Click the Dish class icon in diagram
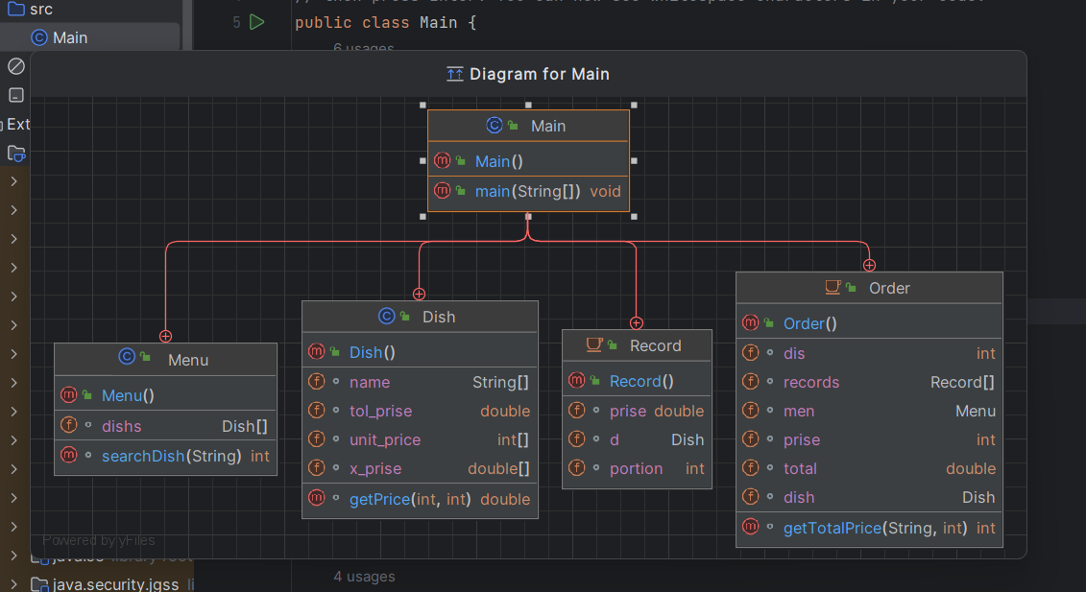Viewport: 1086px width, 592px height. pos(387,317)
